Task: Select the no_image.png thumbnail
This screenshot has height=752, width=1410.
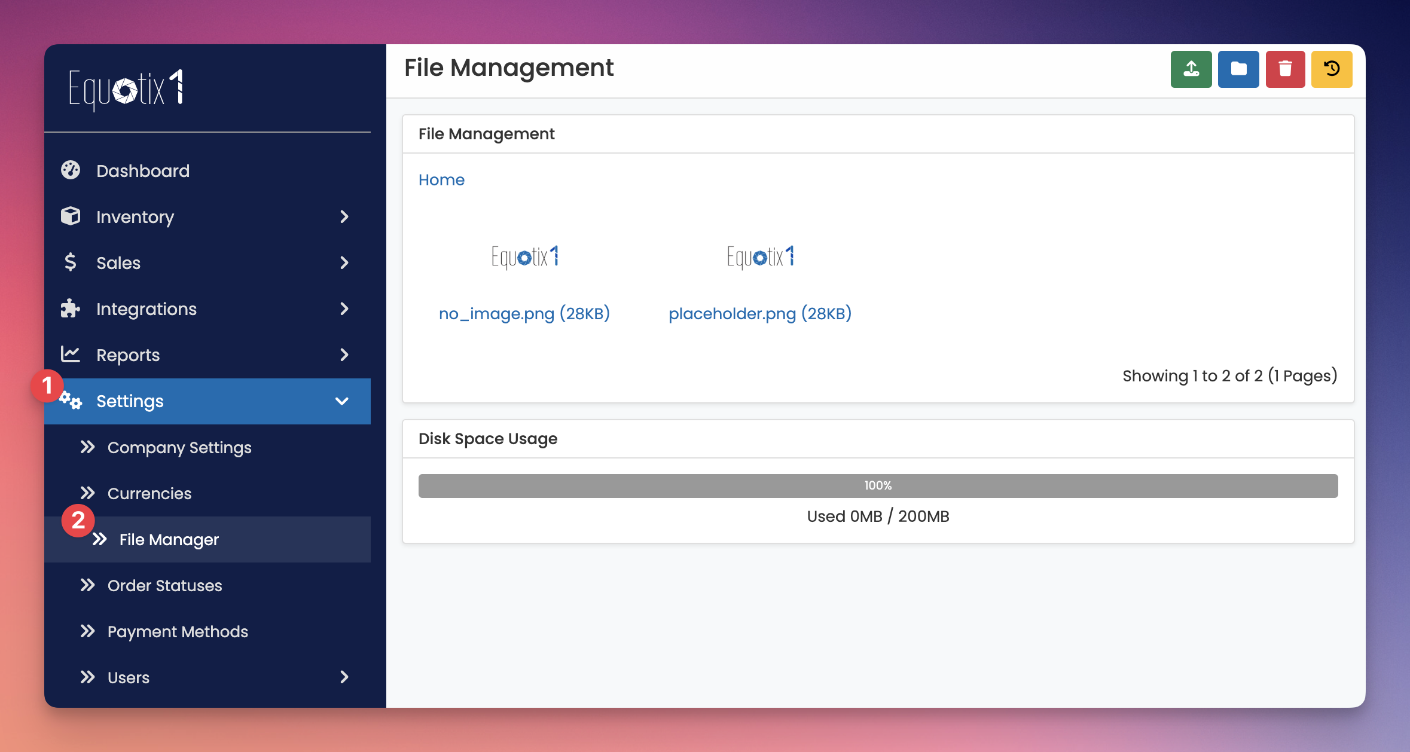Action: pyautogui.click(x=524, y=257)
